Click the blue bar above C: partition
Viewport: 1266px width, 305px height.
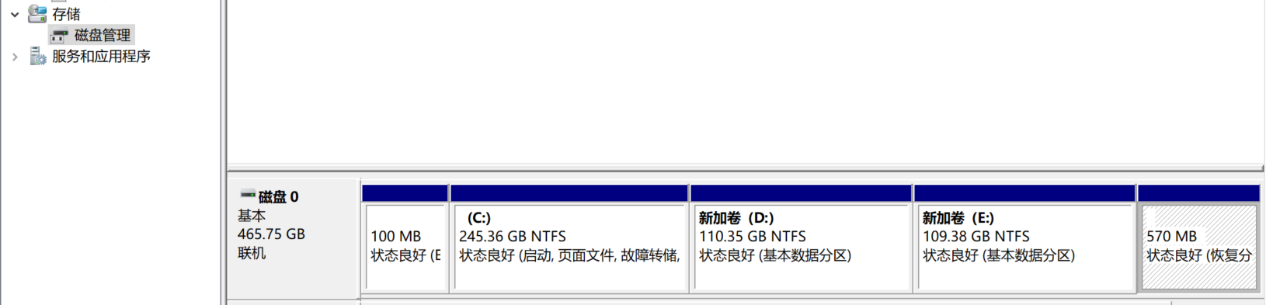[569, 193]
